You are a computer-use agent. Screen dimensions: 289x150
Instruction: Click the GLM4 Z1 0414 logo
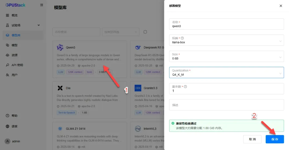click(60, 128)
